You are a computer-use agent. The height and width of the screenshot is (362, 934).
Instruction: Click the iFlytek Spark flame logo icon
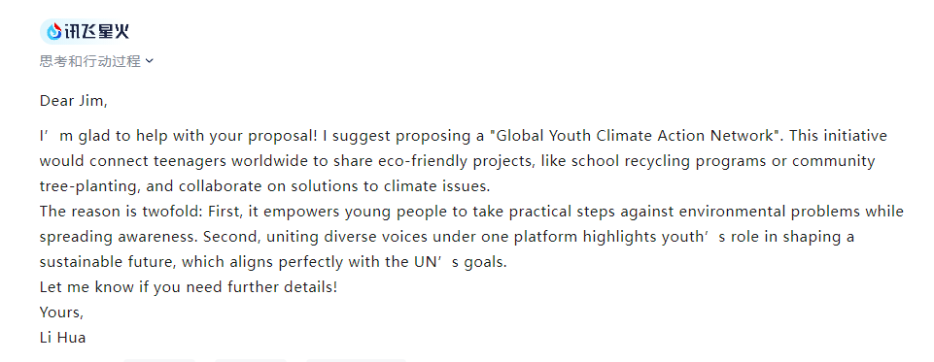[x=54, y=31]
